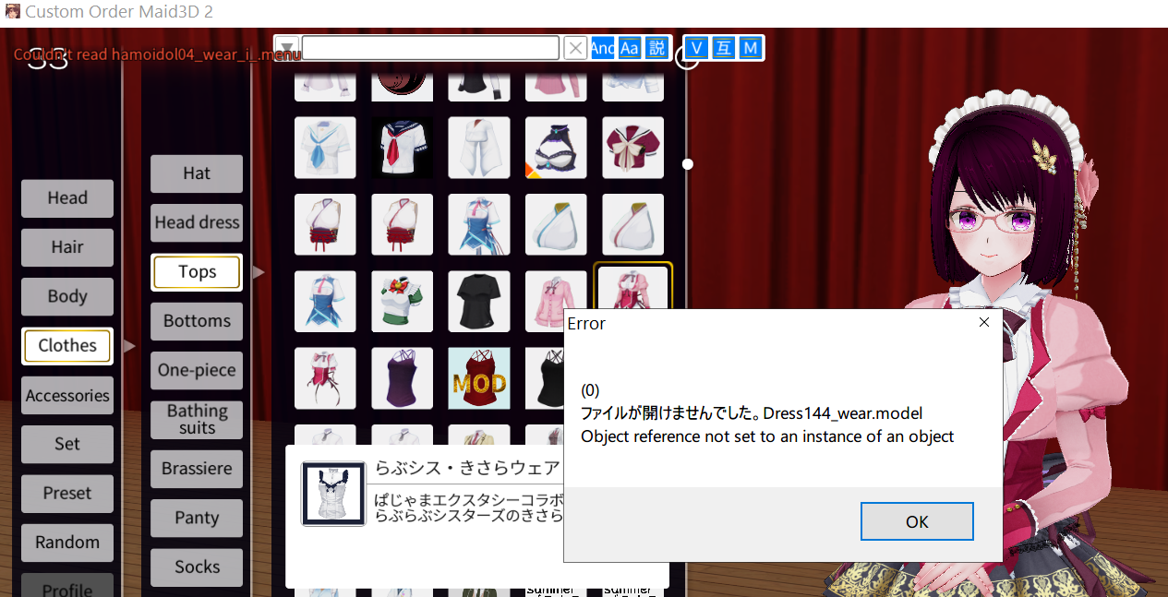Image resolution: width=1168 pixels, height=597 pixels.
Task: Open the Set category
Action: pyautogui.click(x=67, y=444)
